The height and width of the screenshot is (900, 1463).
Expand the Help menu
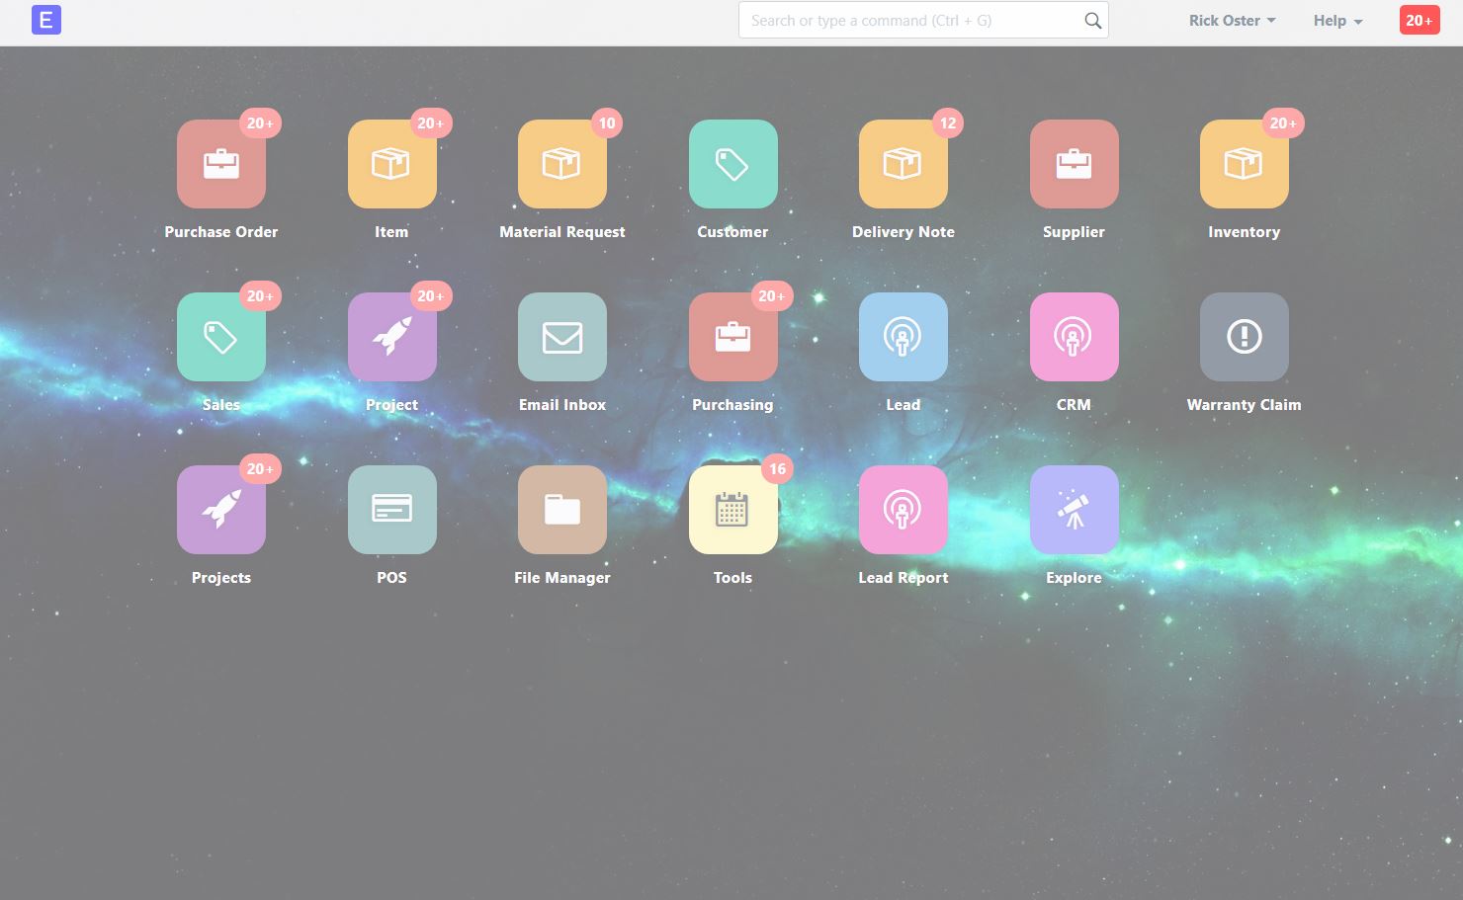coord(1335,20)
